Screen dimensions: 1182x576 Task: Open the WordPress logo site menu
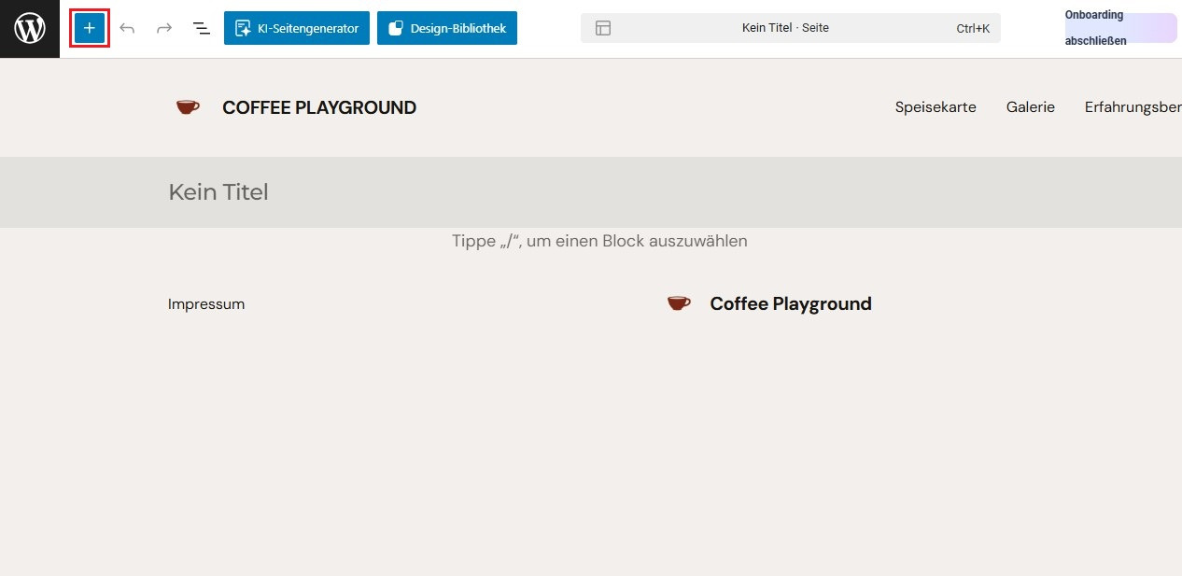tap(30, 29)
